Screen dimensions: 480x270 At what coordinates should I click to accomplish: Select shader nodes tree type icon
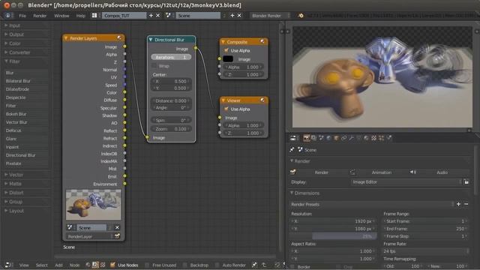(88, 265)
